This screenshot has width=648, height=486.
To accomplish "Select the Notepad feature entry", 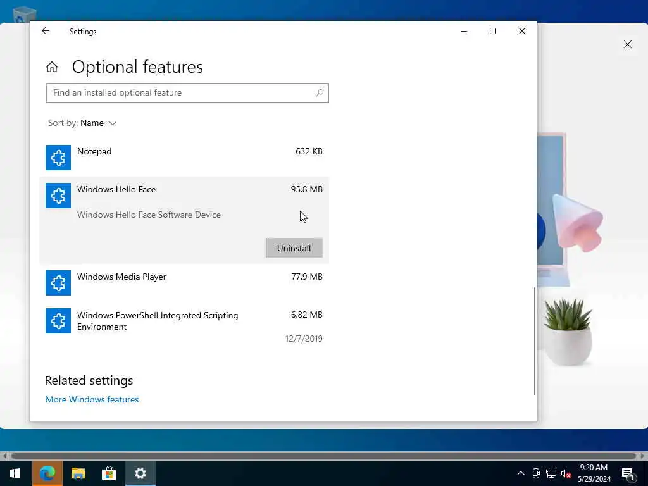I will point(184,158).
